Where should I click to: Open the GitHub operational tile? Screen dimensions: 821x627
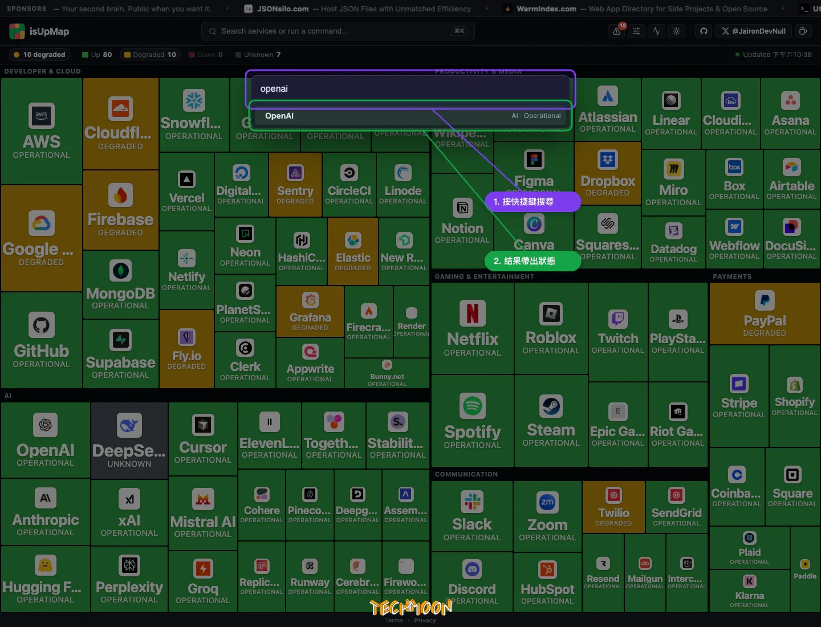[x=42, y=340]
